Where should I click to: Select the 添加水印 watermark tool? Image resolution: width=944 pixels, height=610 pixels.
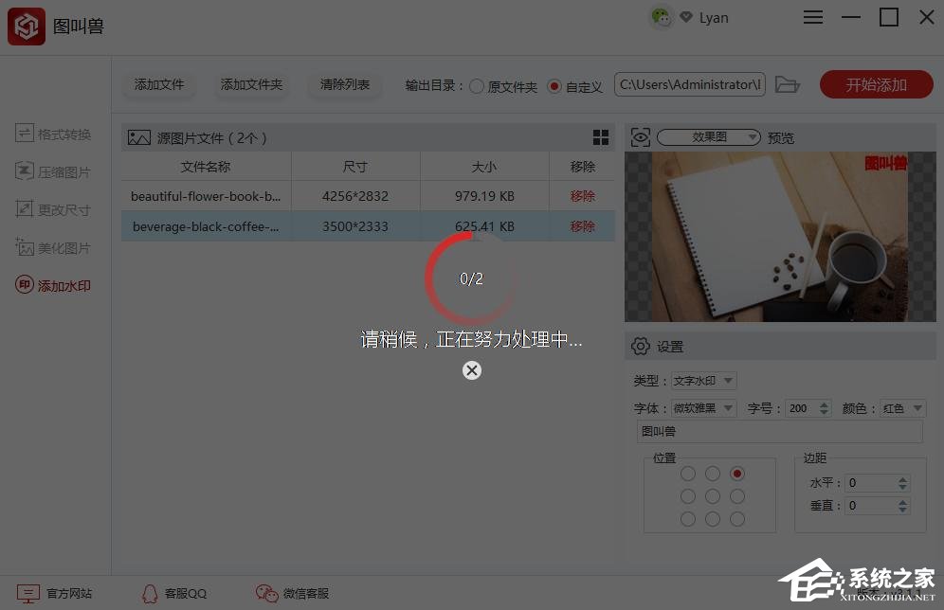[53, 285]
